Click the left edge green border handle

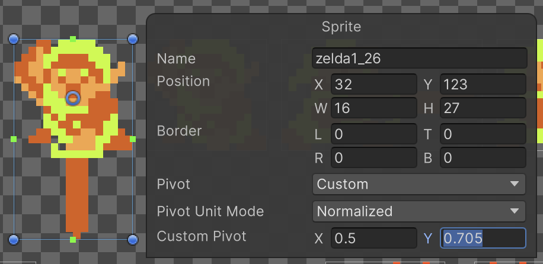(14, 139)
